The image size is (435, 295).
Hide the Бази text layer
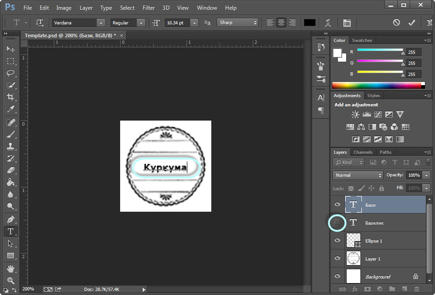(x=337, y=204)
